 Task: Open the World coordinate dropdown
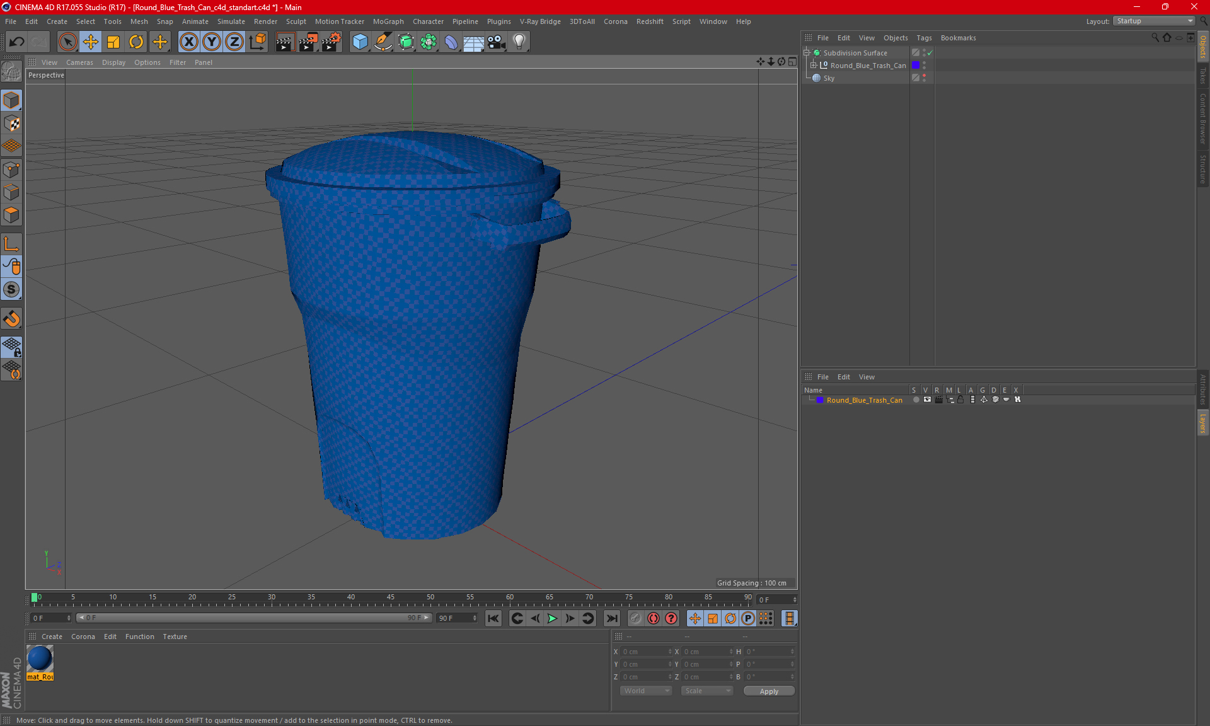pyautogui.click(x=646, y=691)
